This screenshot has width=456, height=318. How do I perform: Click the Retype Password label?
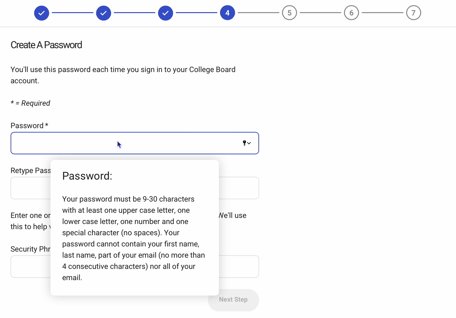[30, 170]
